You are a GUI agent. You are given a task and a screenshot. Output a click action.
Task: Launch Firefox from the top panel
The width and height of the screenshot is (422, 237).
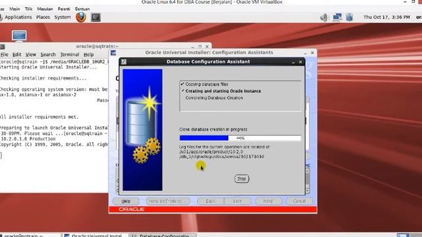pos(80,17)
